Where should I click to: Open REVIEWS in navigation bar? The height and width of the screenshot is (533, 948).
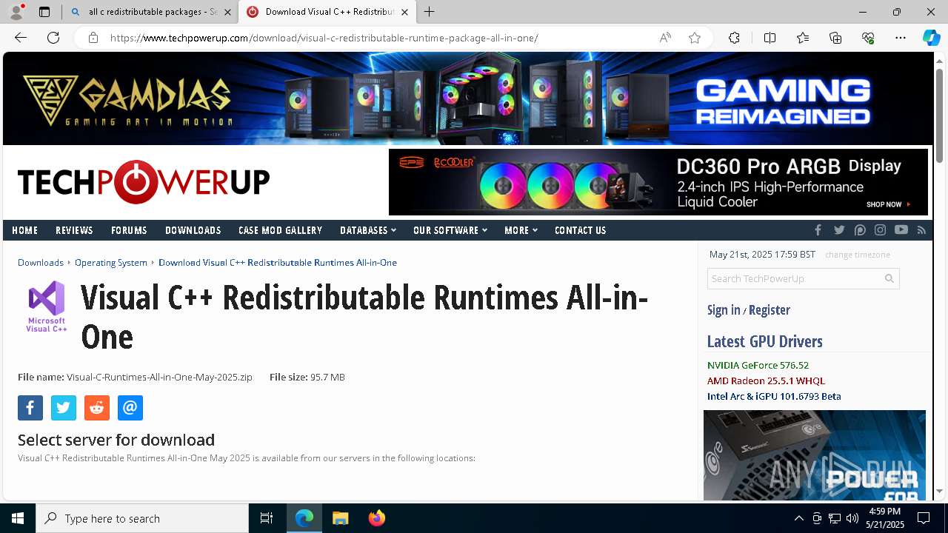(74, 230)
